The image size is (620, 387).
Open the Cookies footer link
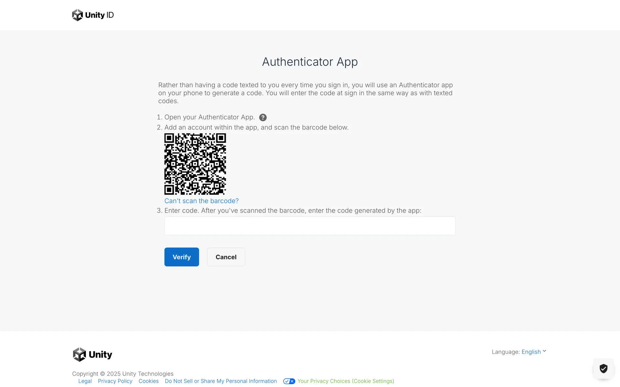(149, 381)
